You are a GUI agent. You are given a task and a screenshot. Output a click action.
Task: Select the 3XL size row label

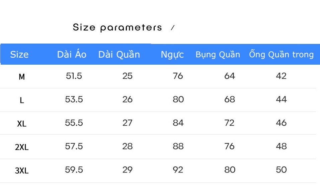pos(22,171)
